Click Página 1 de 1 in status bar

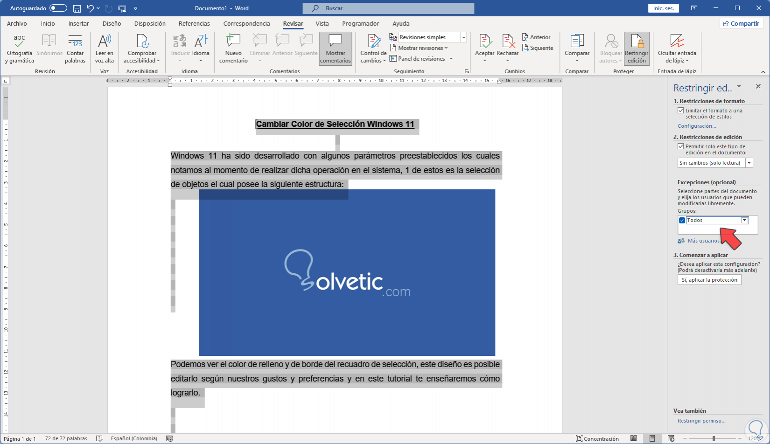20,438
